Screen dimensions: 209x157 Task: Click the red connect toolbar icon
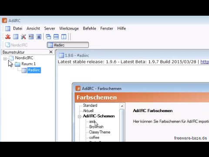[x=8, y=37]
